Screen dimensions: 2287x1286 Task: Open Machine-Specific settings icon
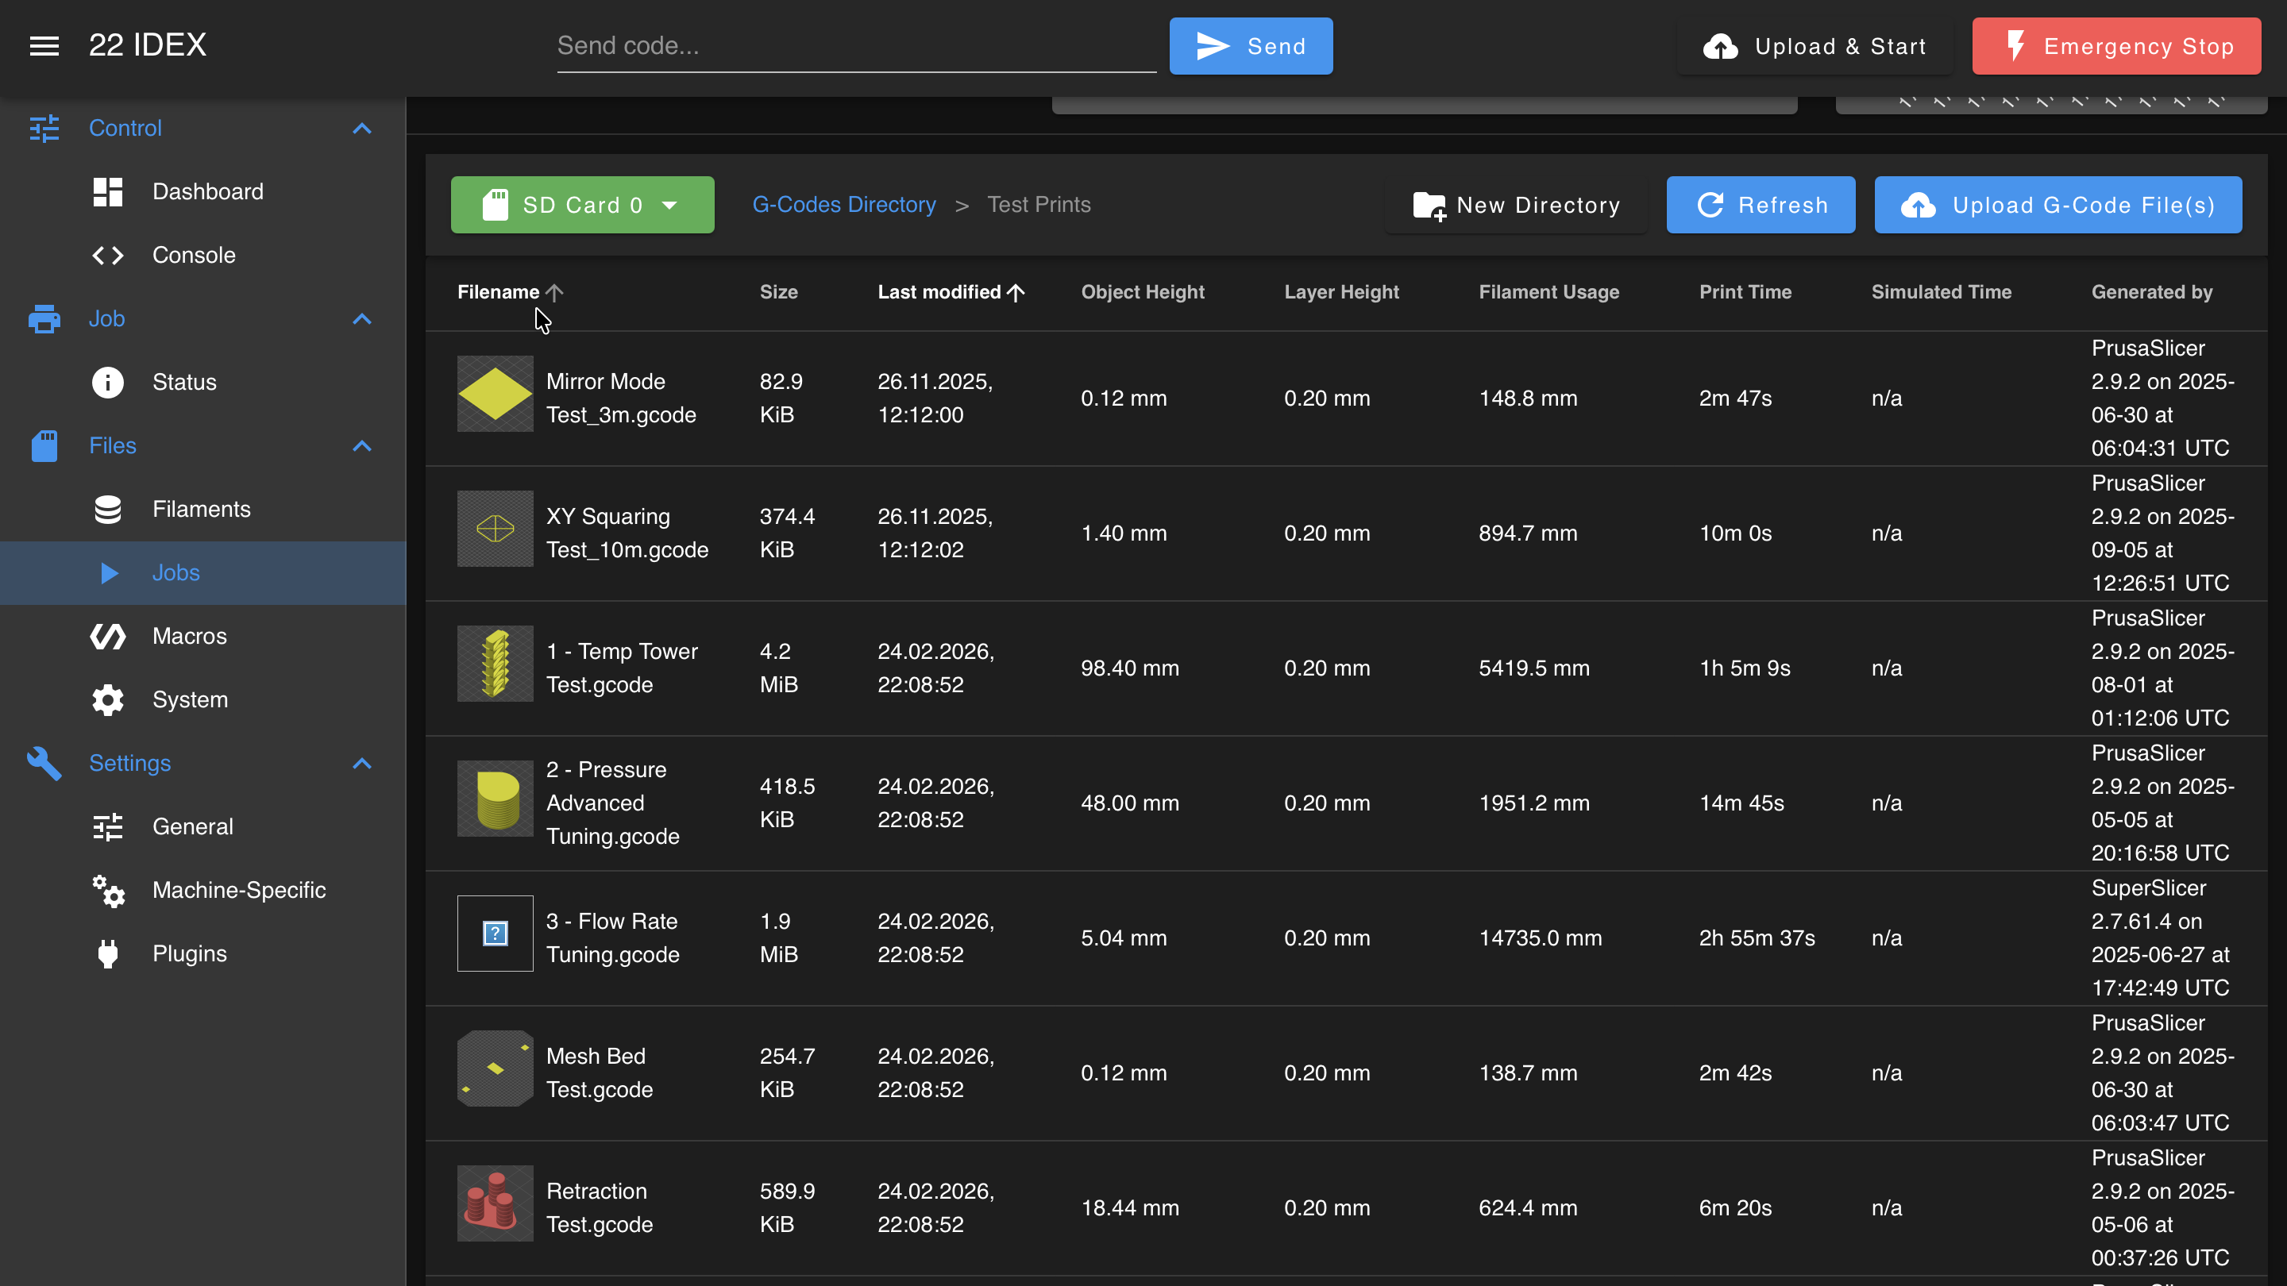point(107,890)
